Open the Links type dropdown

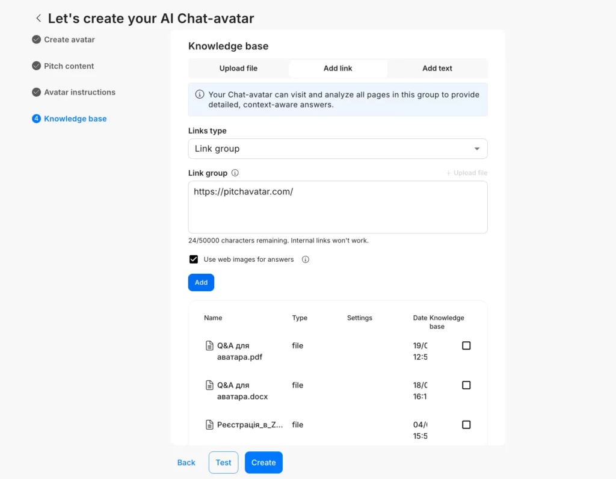337,149
